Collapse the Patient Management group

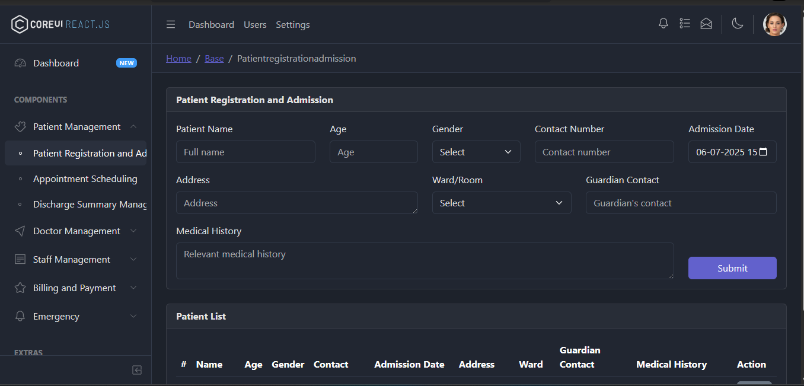pos(76,127)
